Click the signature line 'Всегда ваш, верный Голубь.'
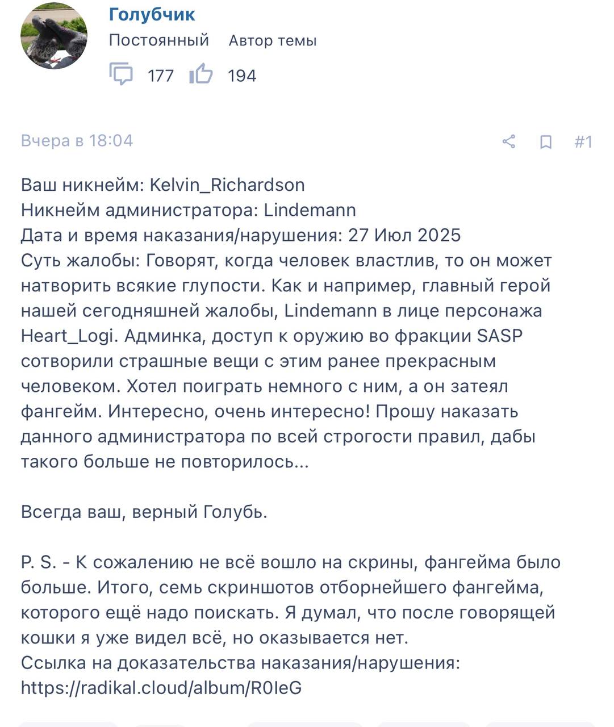Viewport: 614px width, 727px height. pyautogui.click(x=144, y=512)
